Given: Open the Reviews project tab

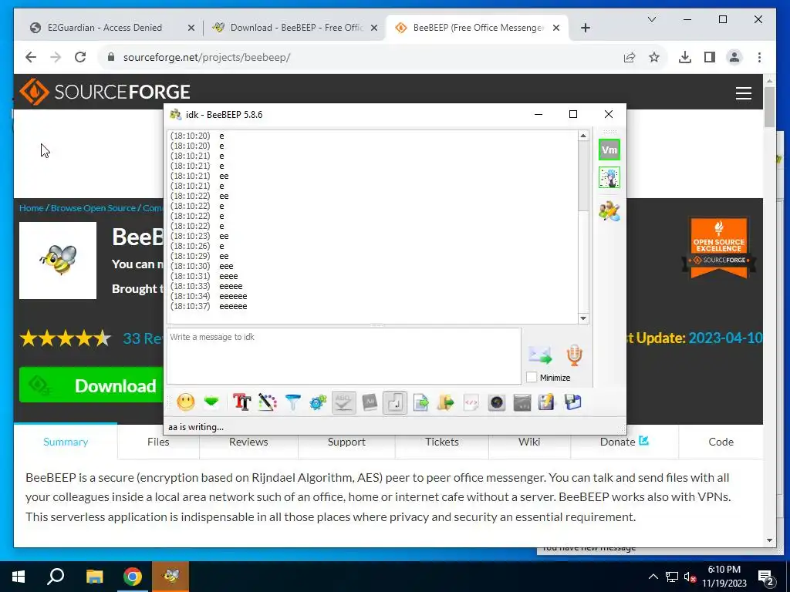Looking at the screenshot, I should [x=248, y=442].
